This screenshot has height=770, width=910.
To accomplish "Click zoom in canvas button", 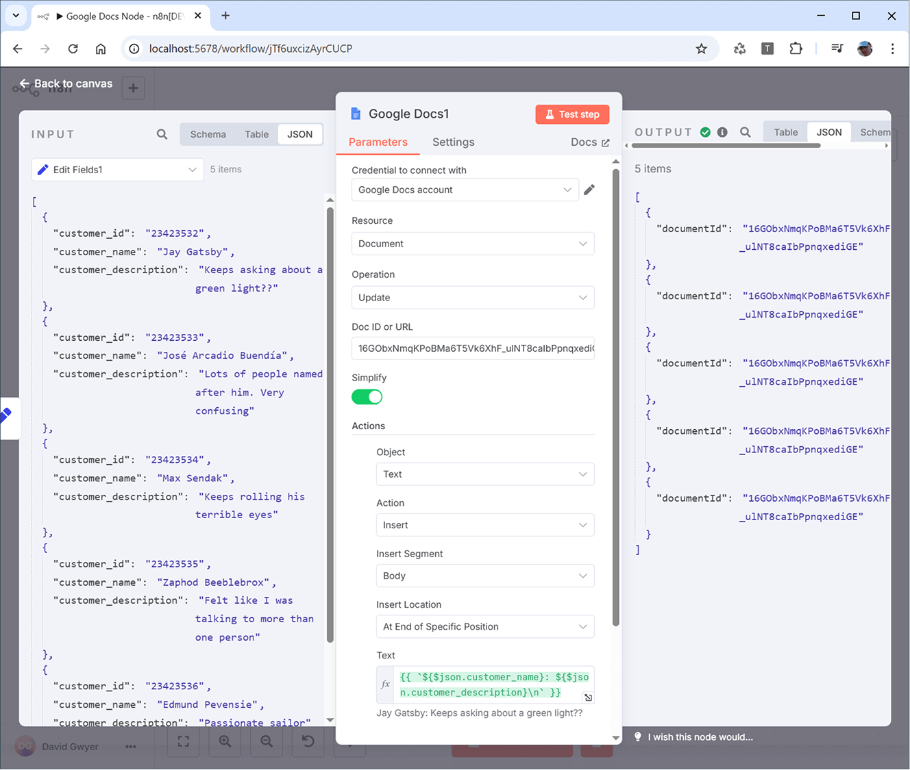I will point(225,741).
